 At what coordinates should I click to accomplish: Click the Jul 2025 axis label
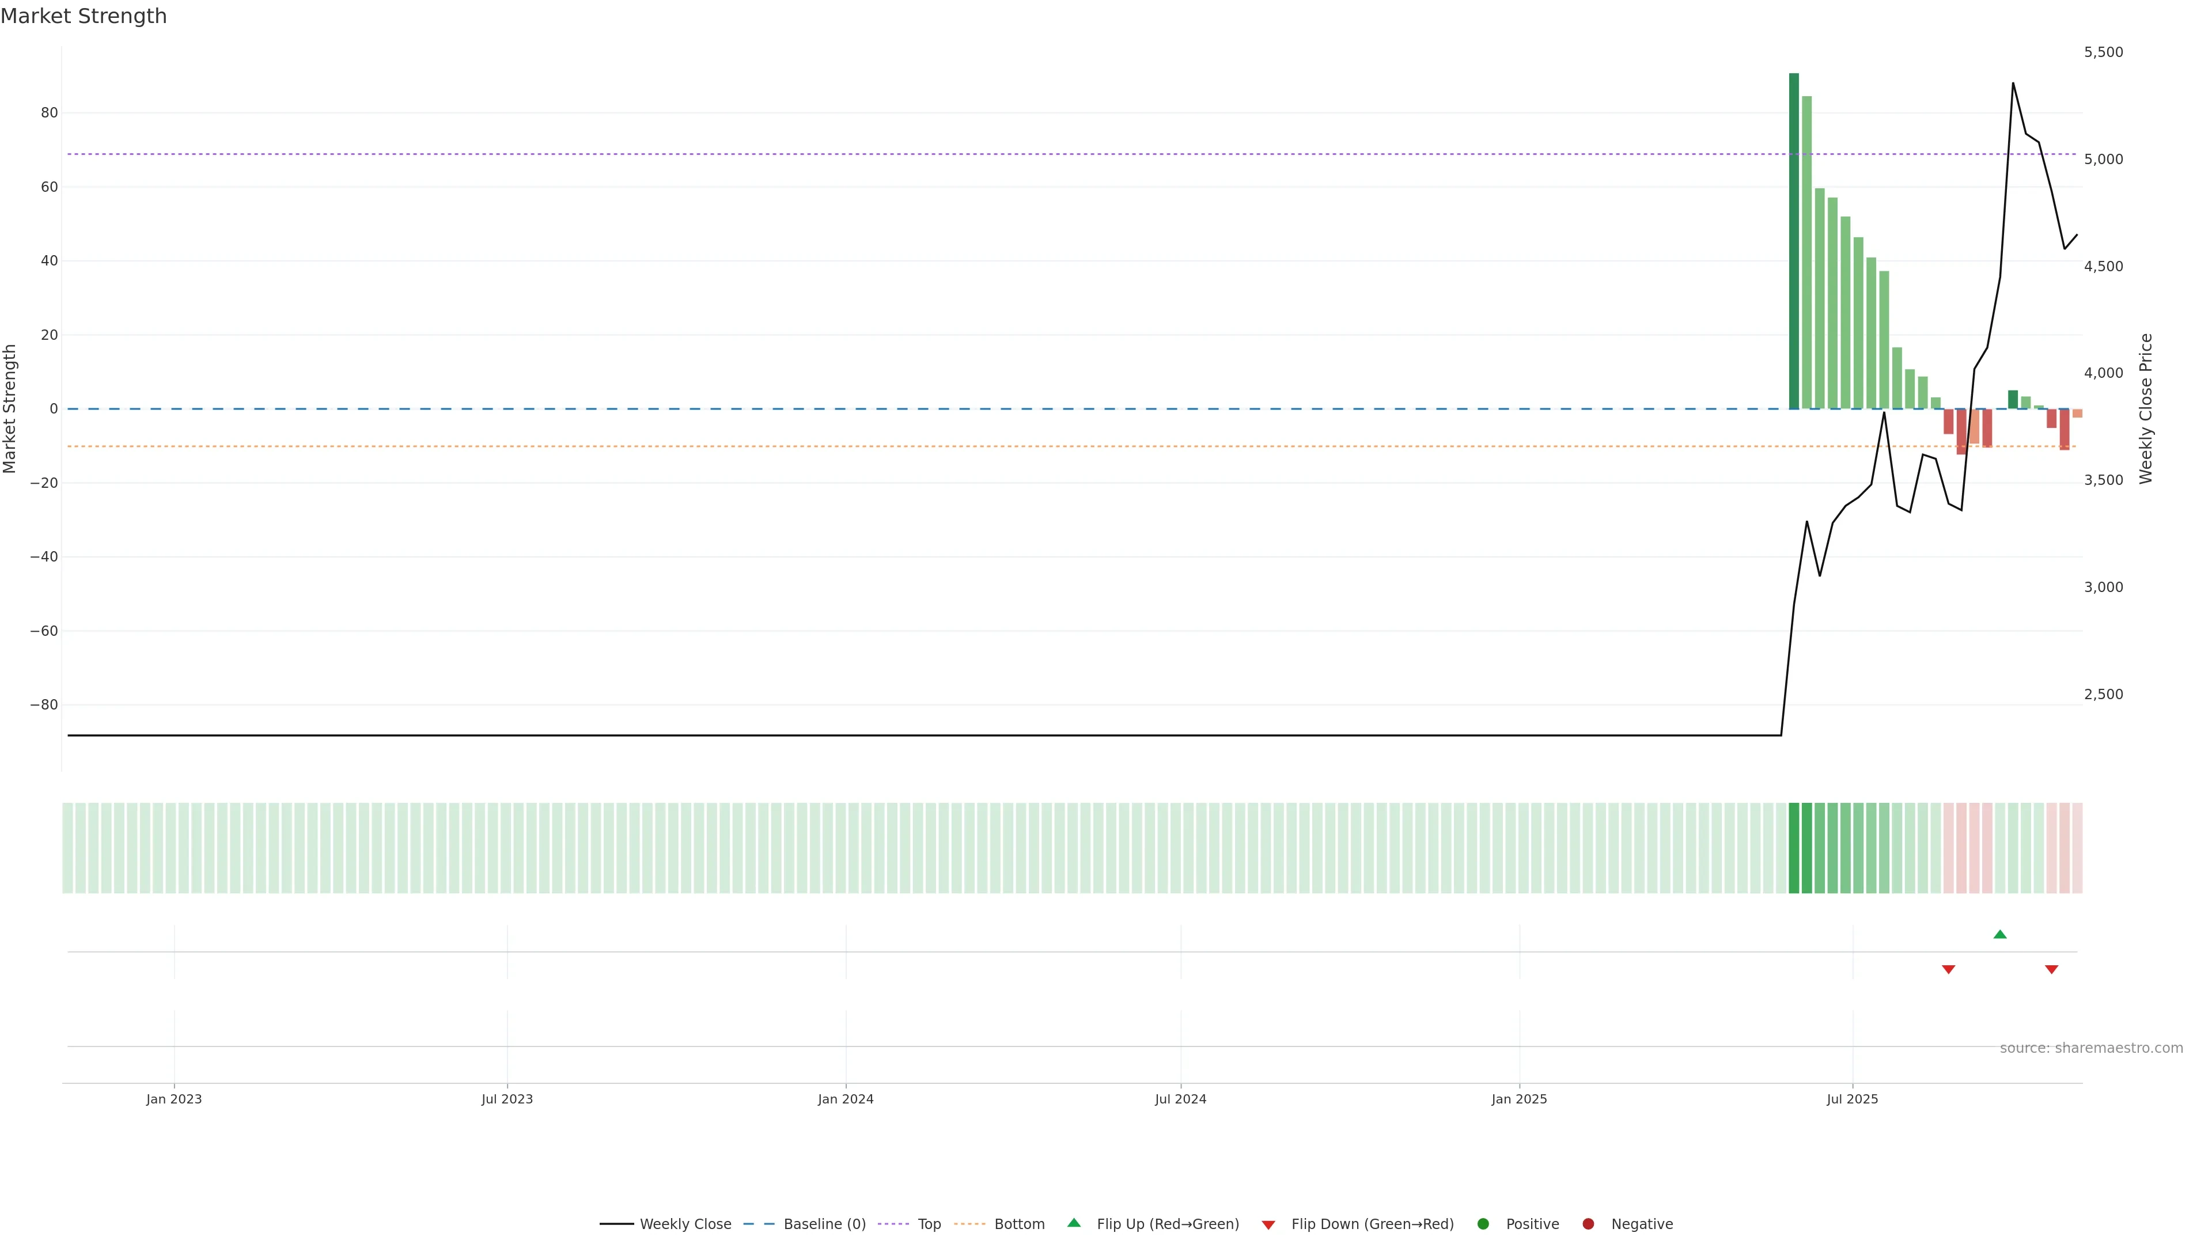tap(1852, 1099)
